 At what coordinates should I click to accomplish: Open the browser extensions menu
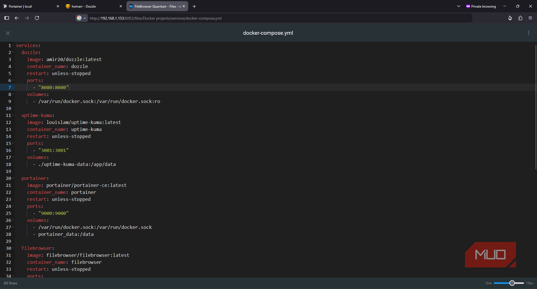tap(520, 18)
